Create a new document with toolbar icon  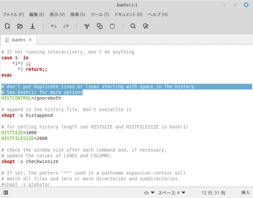click(x=7, y=26)
